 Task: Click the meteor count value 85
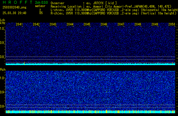(x=41, y=13)
